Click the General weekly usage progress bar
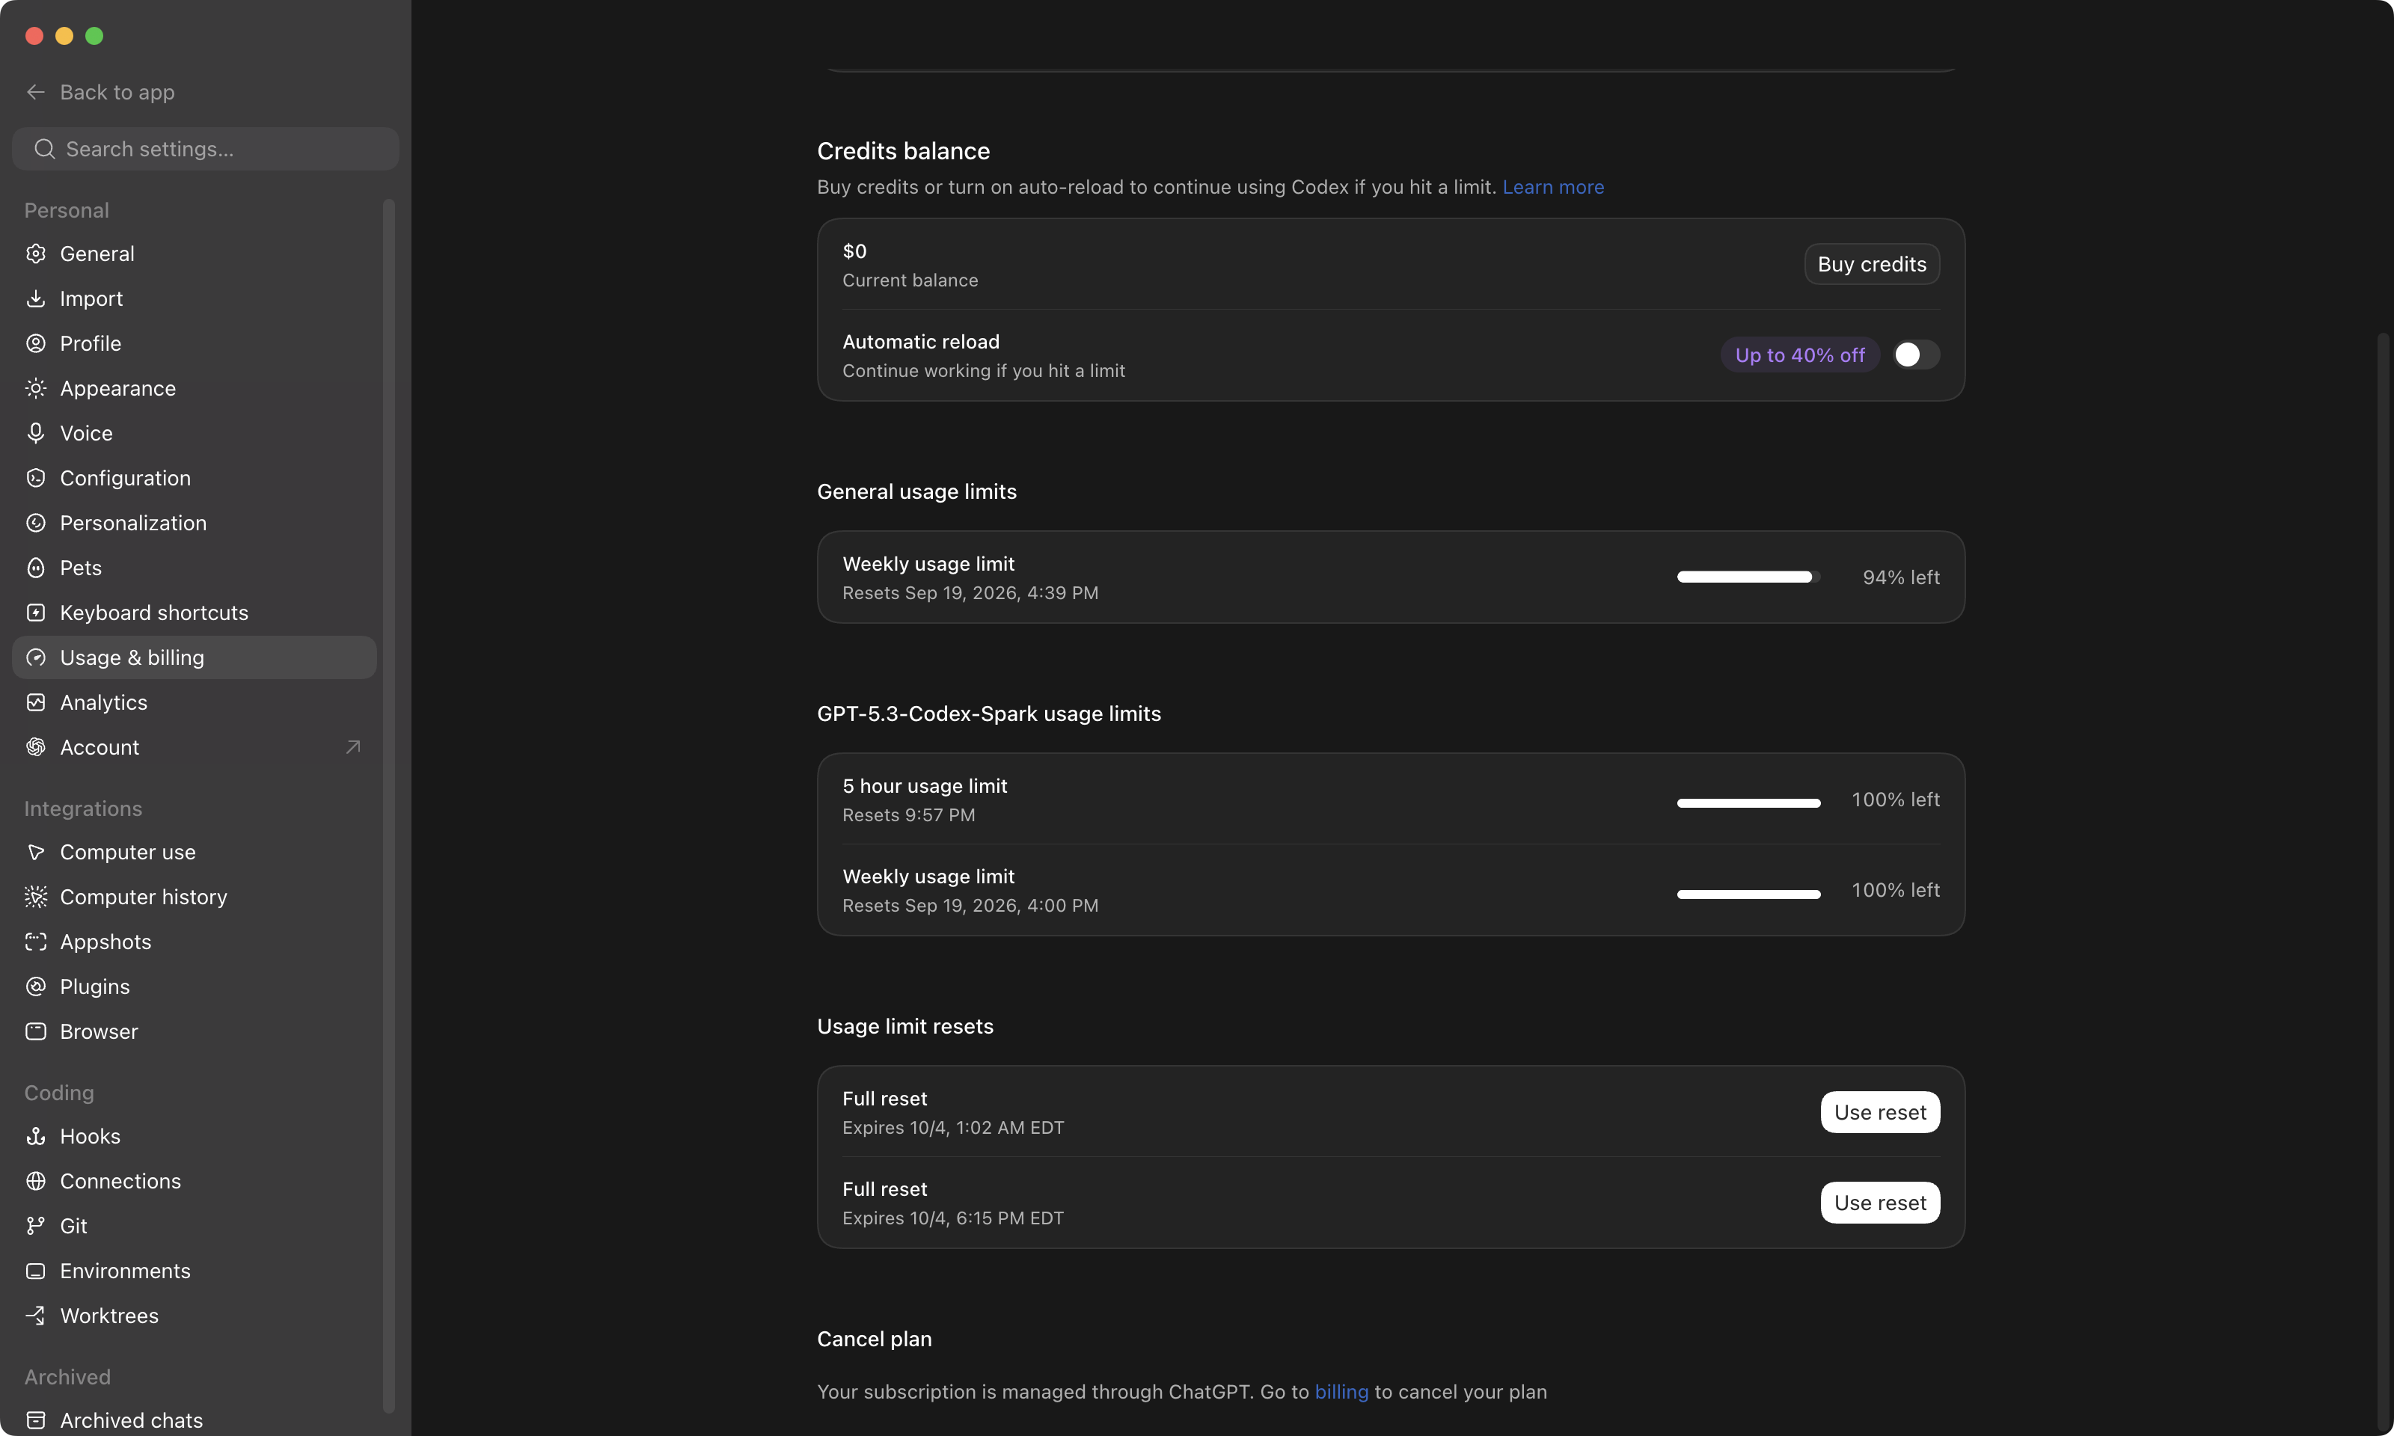Screen dimensions: 2394x1436 click(x=1748, y=577)
